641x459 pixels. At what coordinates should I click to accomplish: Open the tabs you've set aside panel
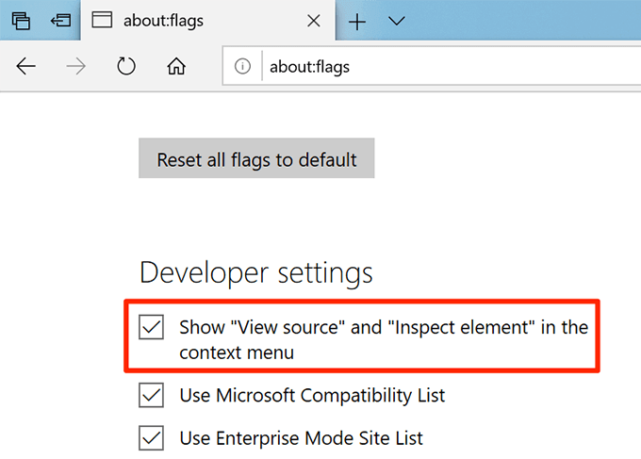tap(21, 21)
